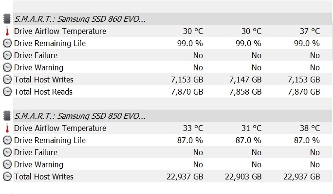Click the SSD 850 EVO drive icon
333x194 pixels.
click(x=7, y=116)
